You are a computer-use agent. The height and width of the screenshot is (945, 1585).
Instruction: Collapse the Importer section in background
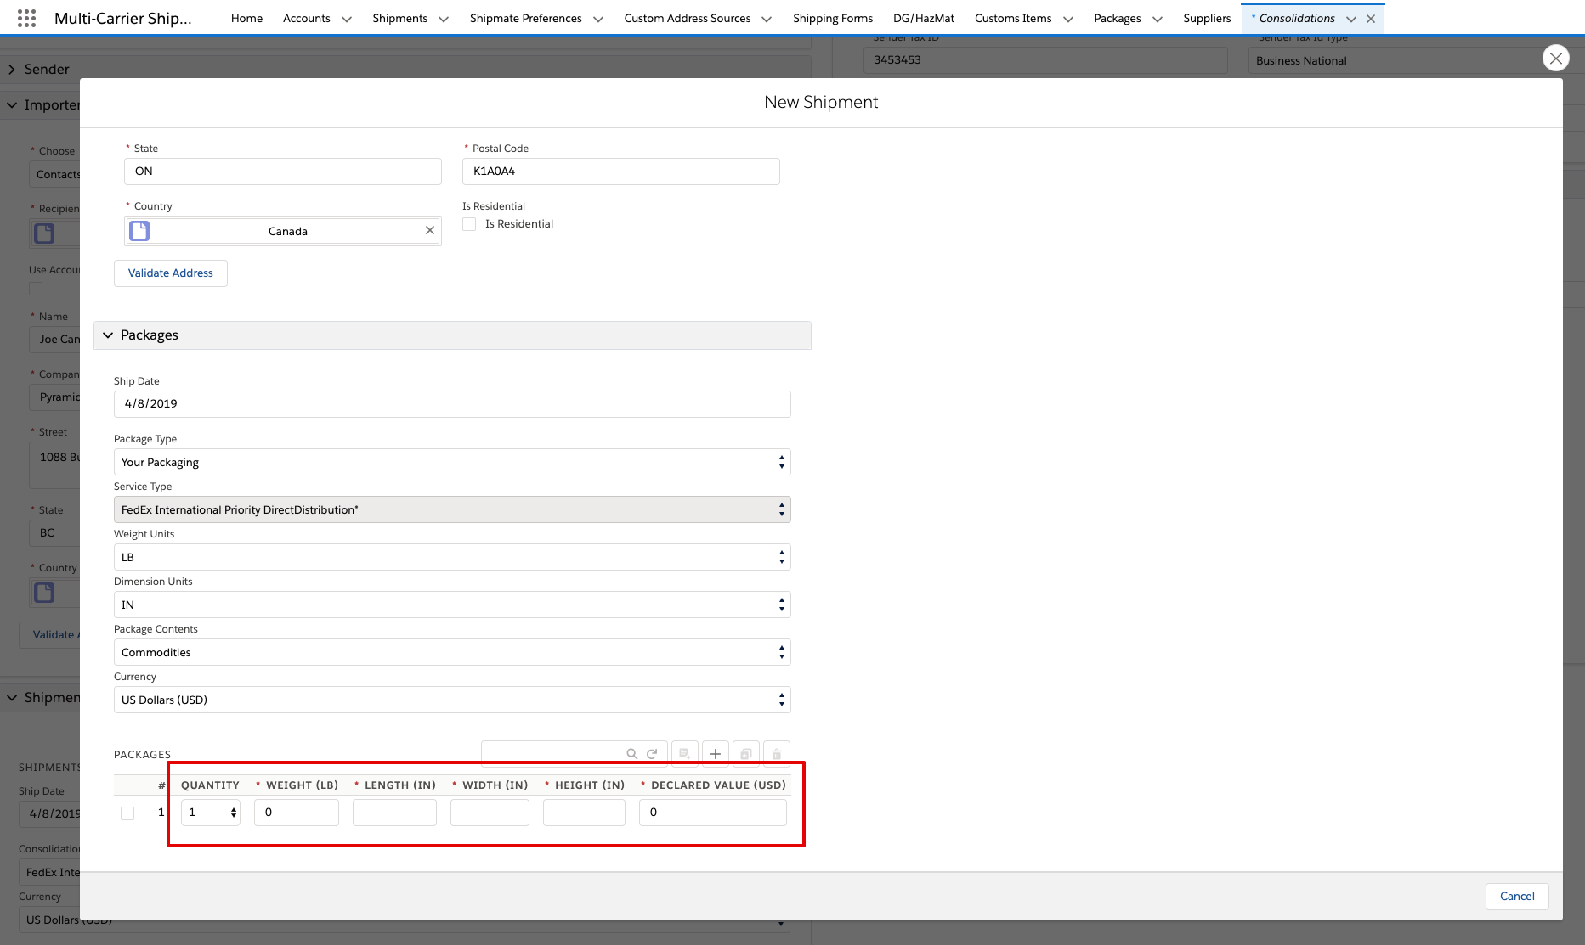12,105
